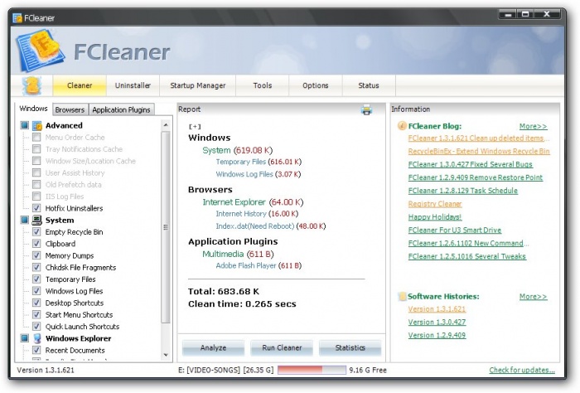Open the Cleaner tab

pos(80,85)
